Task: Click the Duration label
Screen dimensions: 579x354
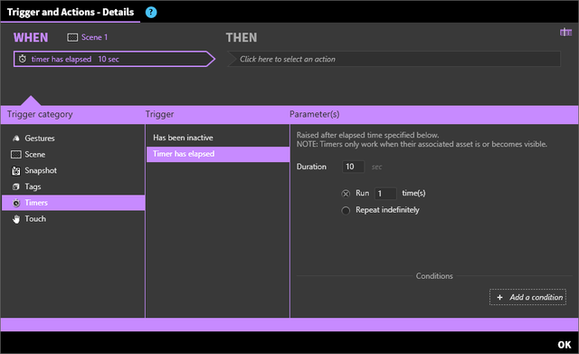Action: click(311, 167)
